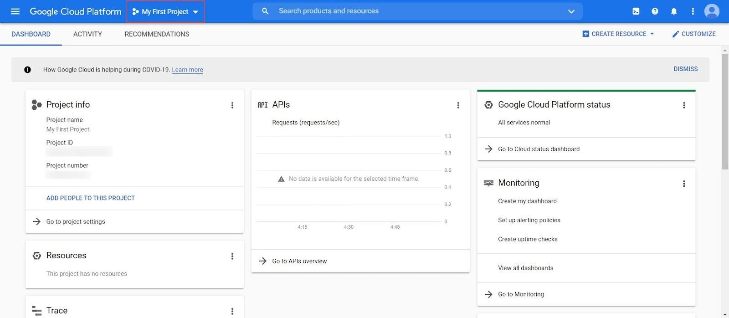Switch to the Recommendations tab
The width and height of the screenshot is (729, 318).
pos(157,34)
